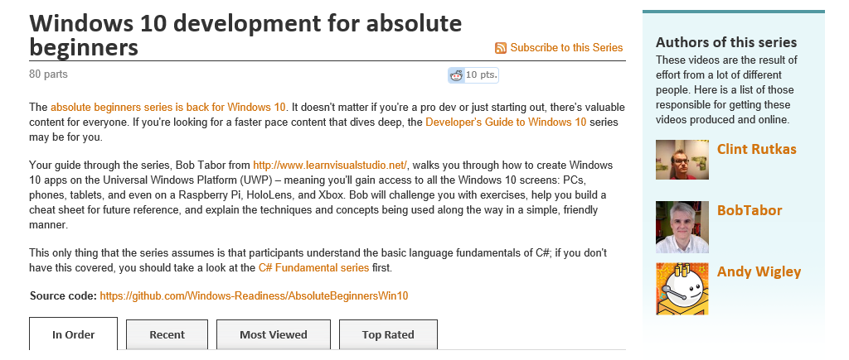Click Subscribe to this Series link
Screen dimensions: 849x360
pos(566,48)
